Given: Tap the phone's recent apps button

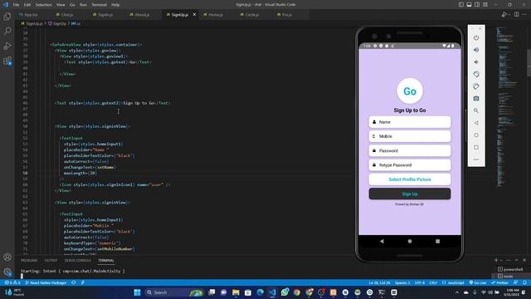Looking at the screenshot, I should (437, 242).
